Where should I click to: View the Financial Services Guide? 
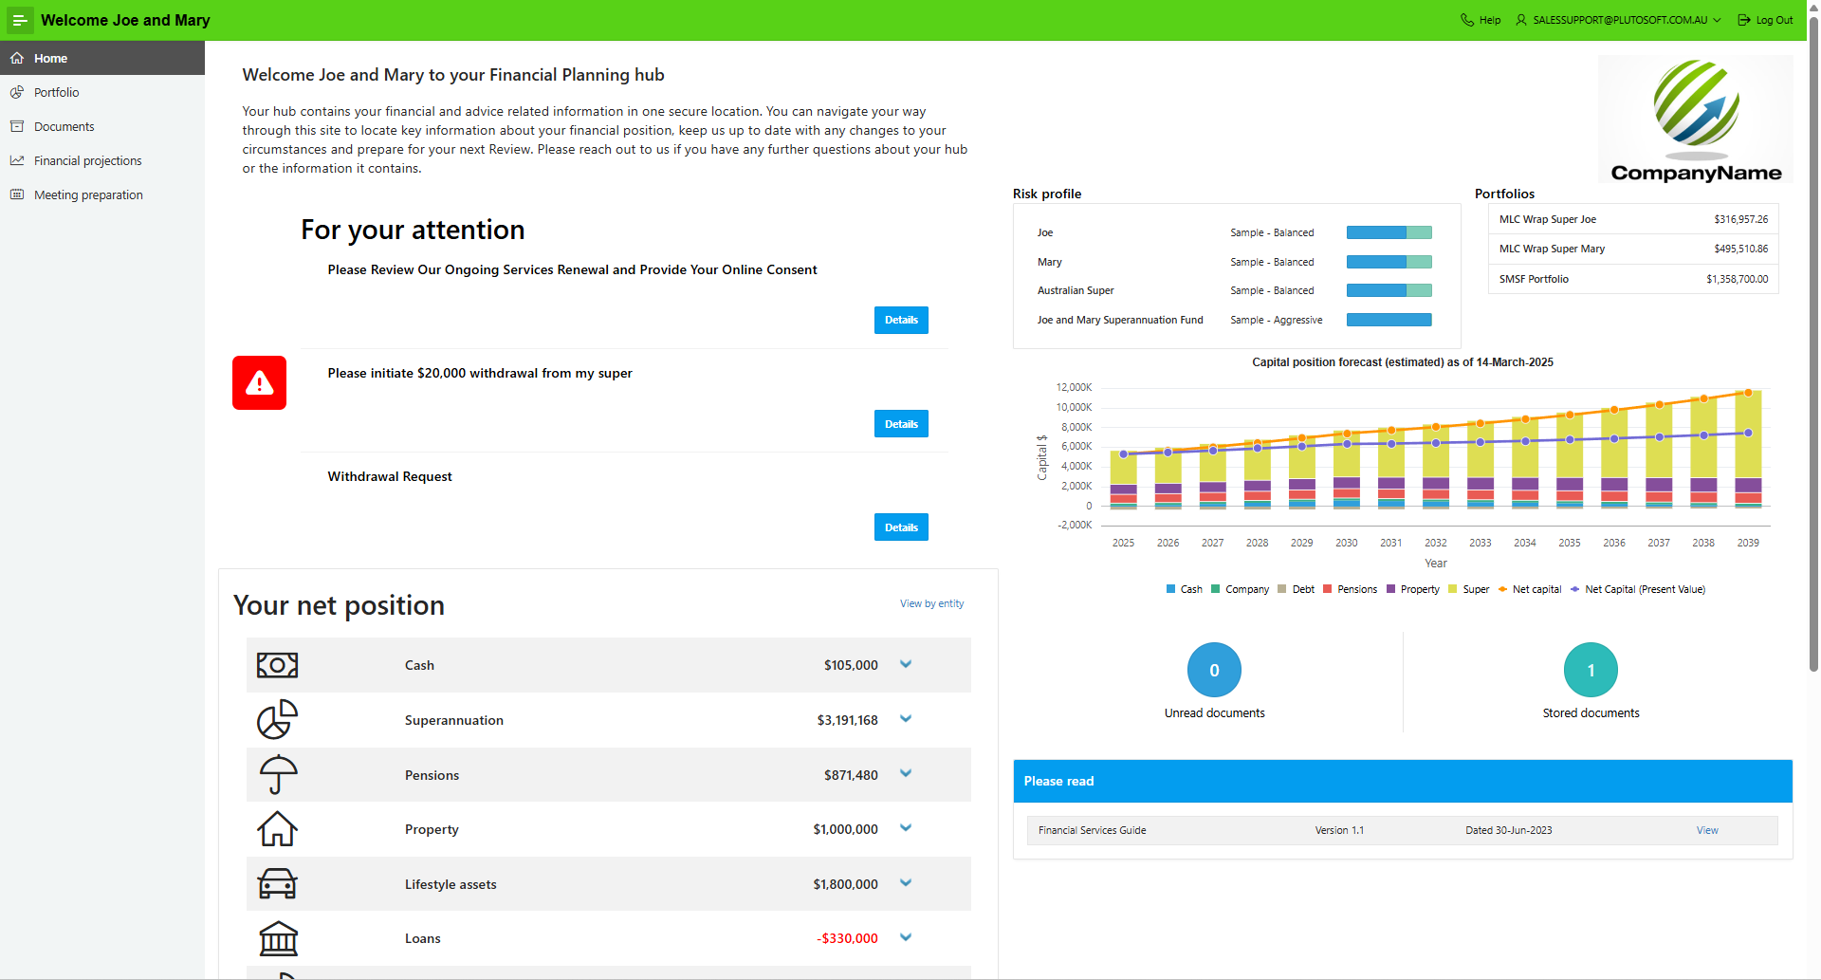point(1706,830)
